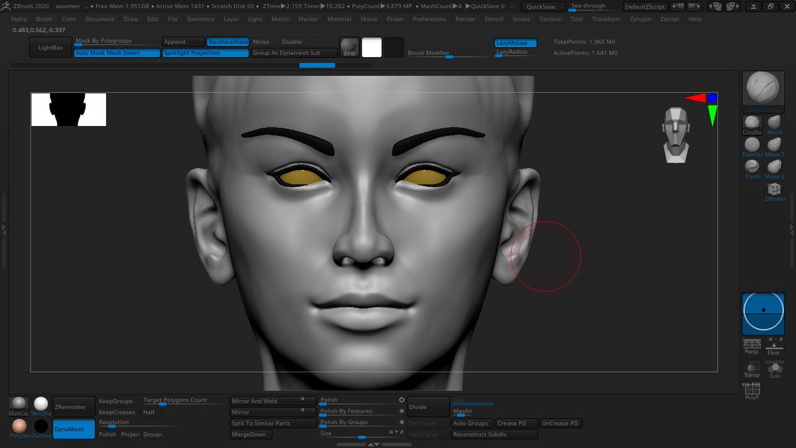Click Mirror And Weld

[x=273, y=401]
